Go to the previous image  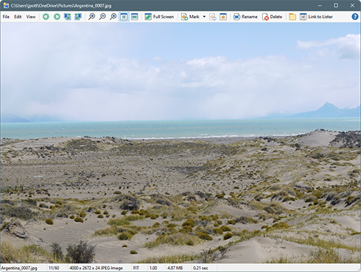[46, 16]
